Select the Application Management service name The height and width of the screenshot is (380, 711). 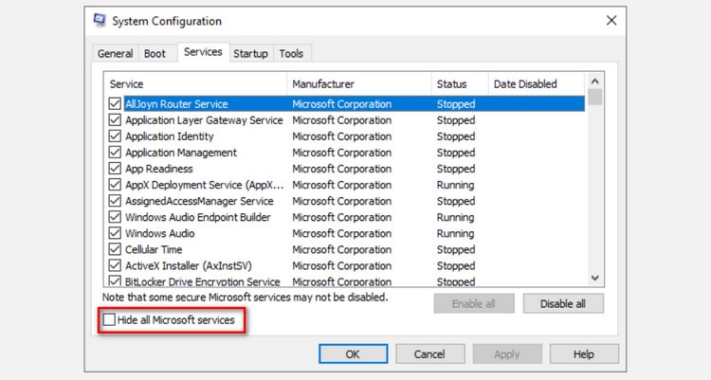pos(181,153)
